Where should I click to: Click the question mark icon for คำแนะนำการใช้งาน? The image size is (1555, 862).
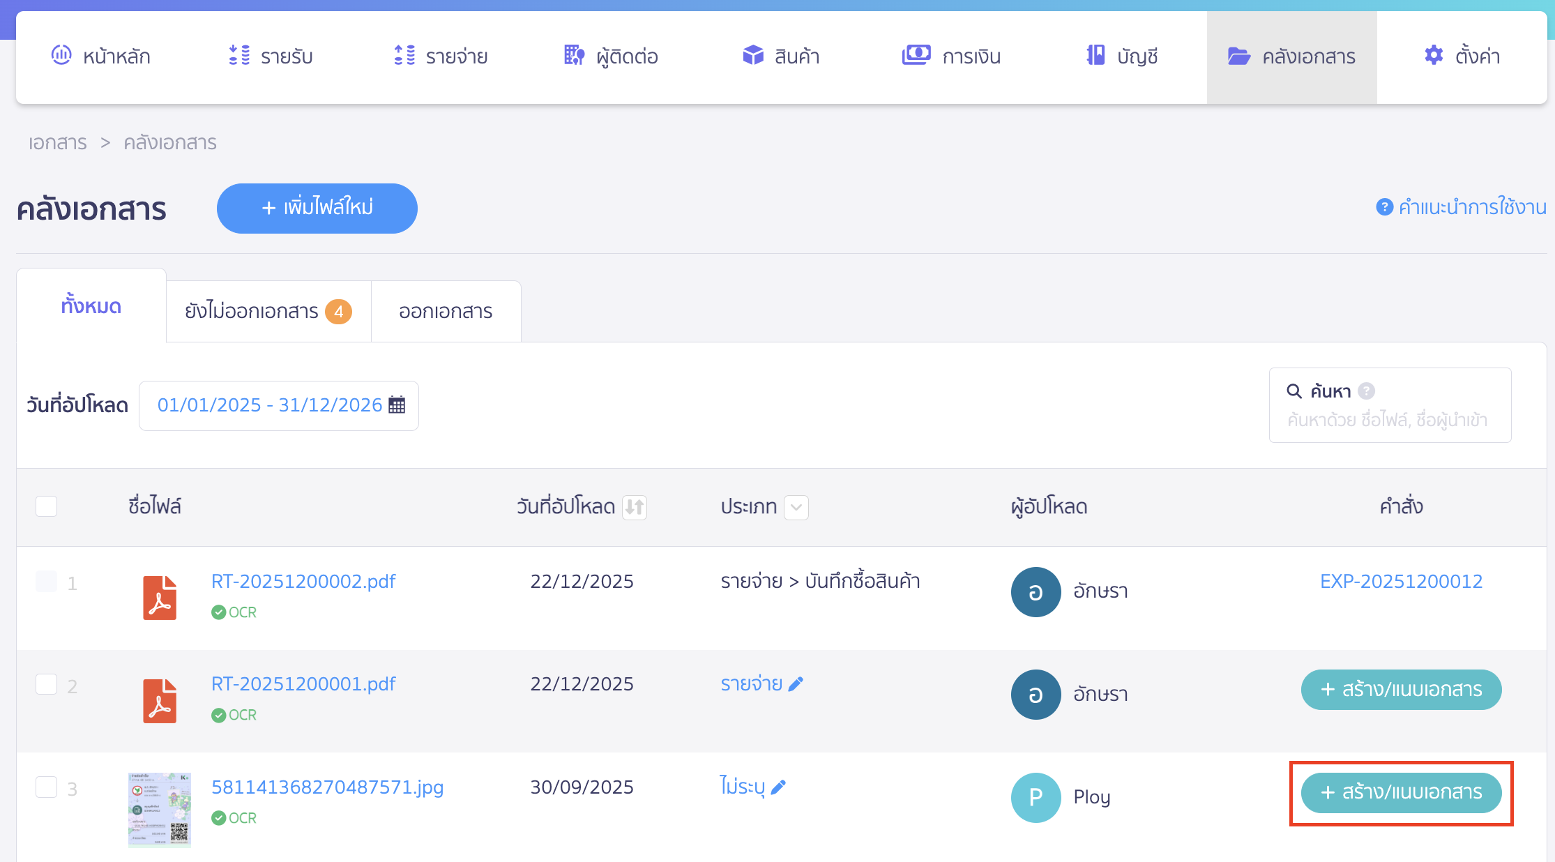point(1384,207)
